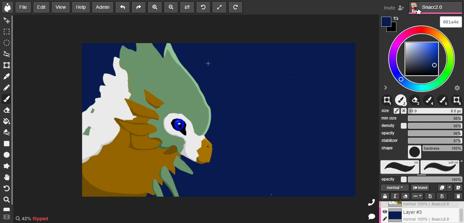Screen dimensions: 464x223
Task: Open the File menu
Action: coord(23,7)
